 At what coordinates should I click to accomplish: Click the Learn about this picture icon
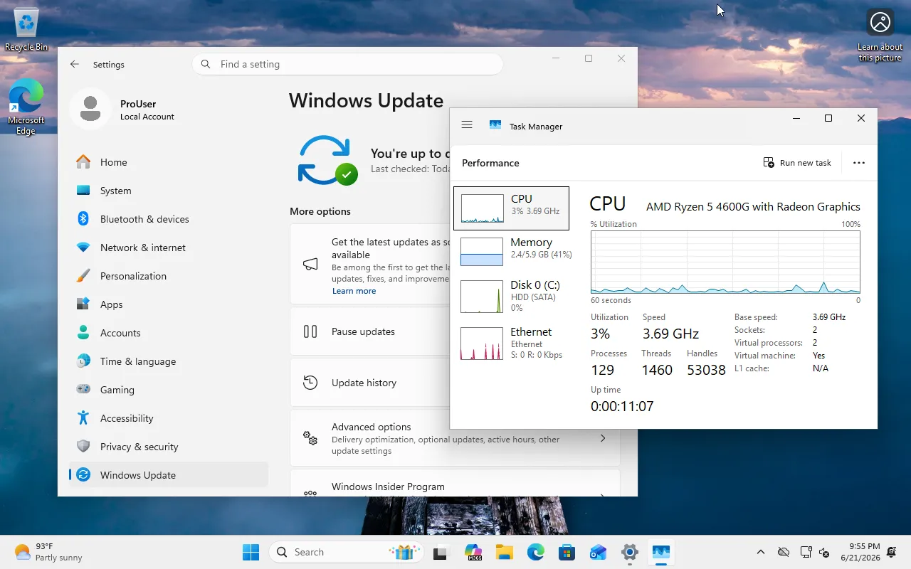[880, 36]
